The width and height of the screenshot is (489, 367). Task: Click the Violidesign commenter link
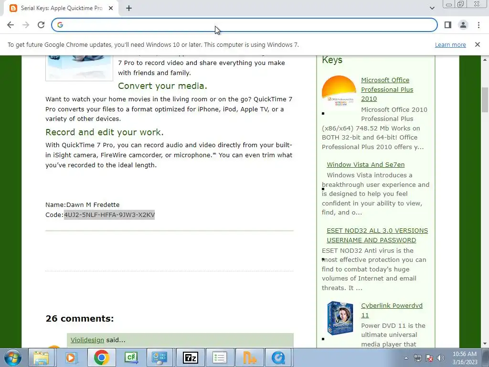(87, 340)
